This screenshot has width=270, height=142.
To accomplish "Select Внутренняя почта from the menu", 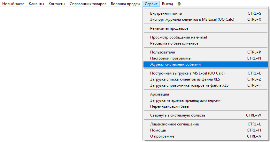I will (166, 13).
